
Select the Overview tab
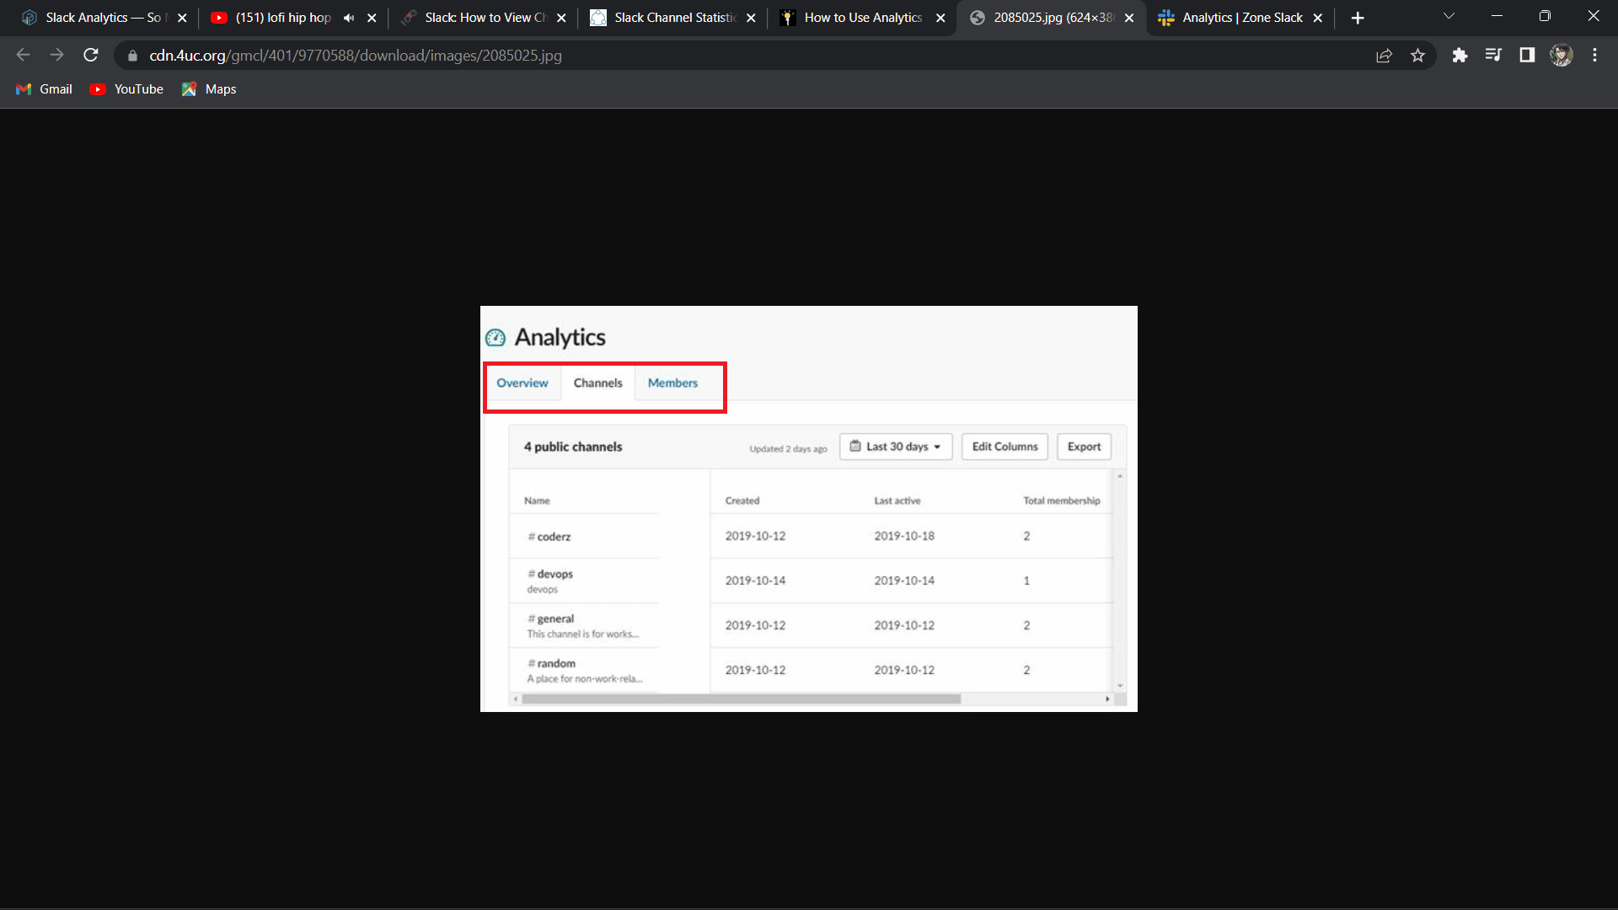[x=522, y=383]
